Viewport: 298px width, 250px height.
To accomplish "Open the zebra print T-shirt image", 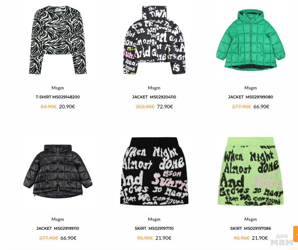I will (58, 40).
